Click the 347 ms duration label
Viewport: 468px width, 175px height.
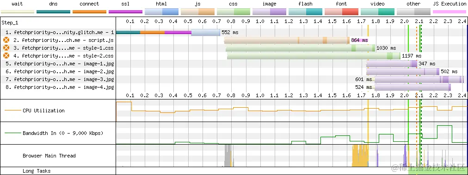tap(427, 64)
